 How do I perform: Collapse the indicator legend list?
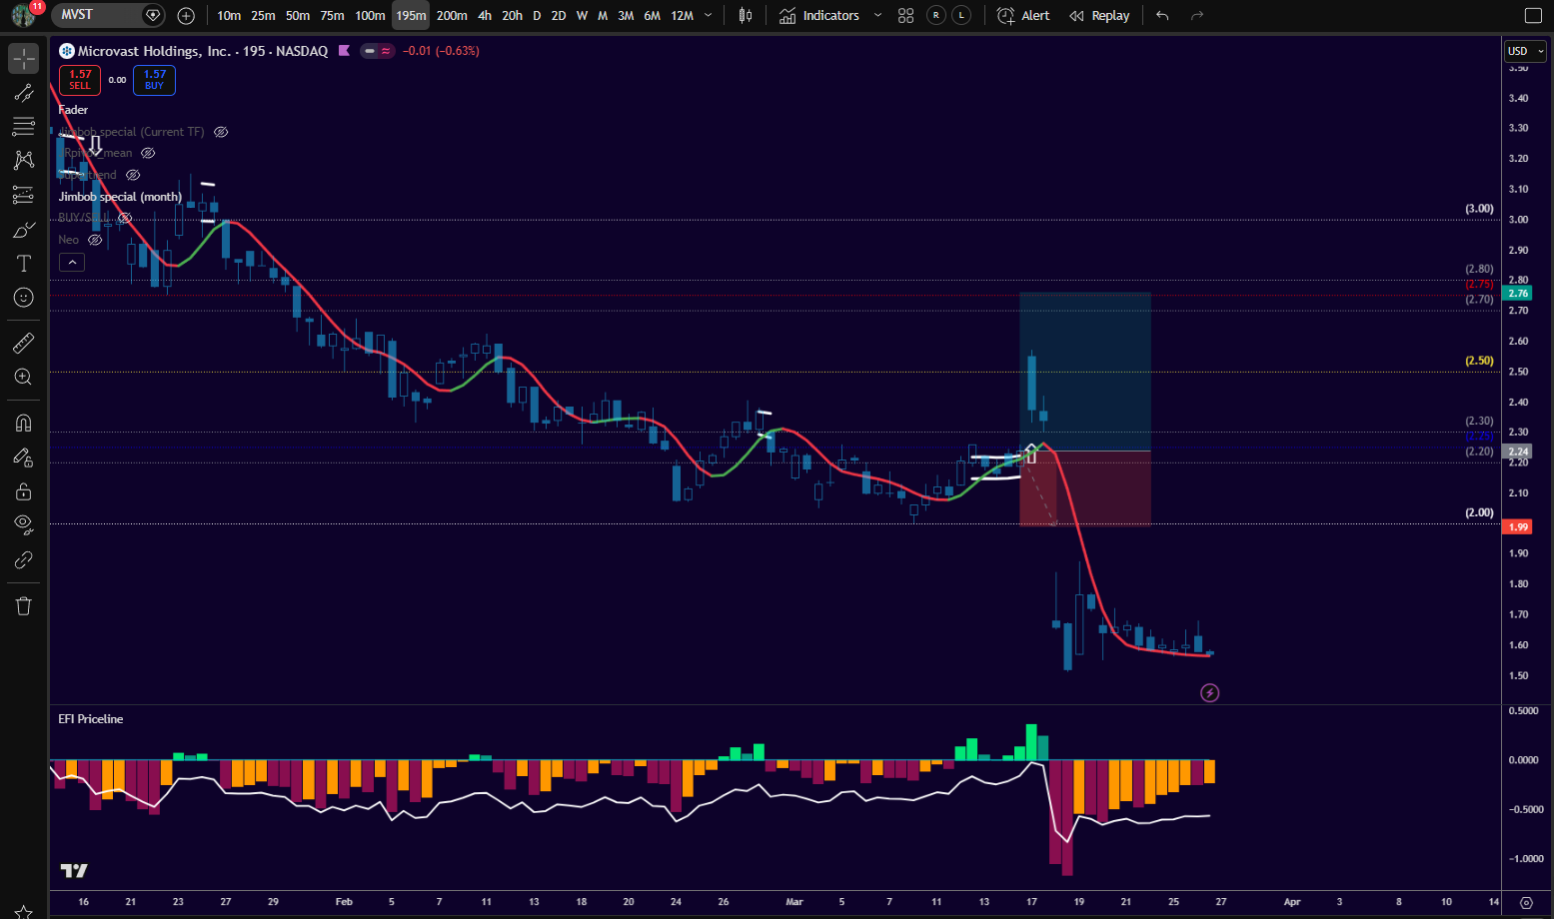click(x=72, y=262)
